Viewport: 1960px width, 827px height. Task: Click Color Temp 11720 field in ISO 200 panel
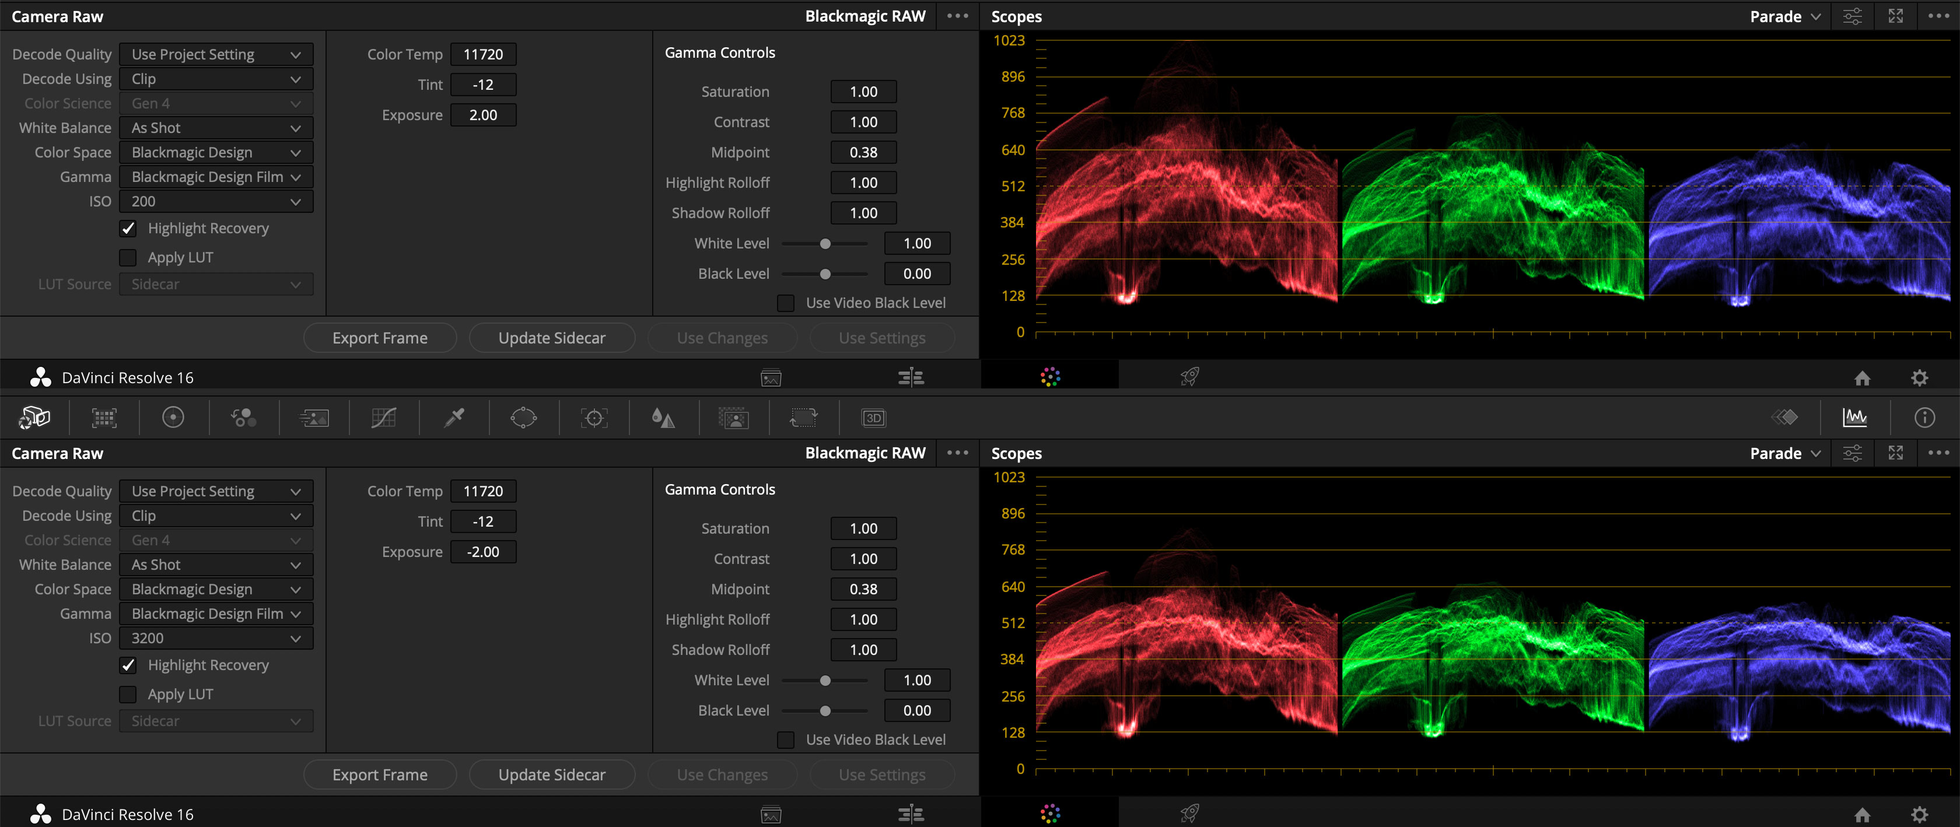483,54
